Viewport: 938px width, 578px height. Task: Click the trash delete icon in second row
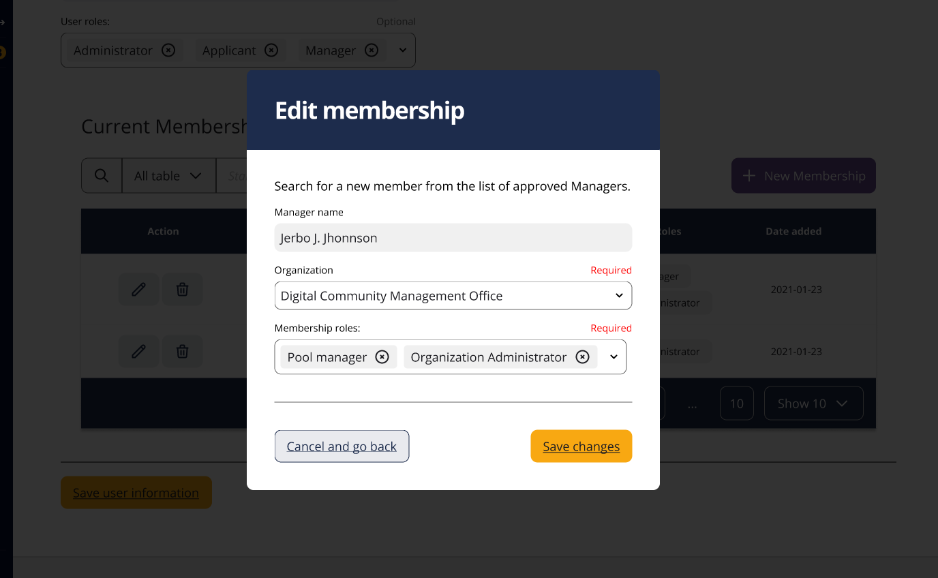click(182, 352)
